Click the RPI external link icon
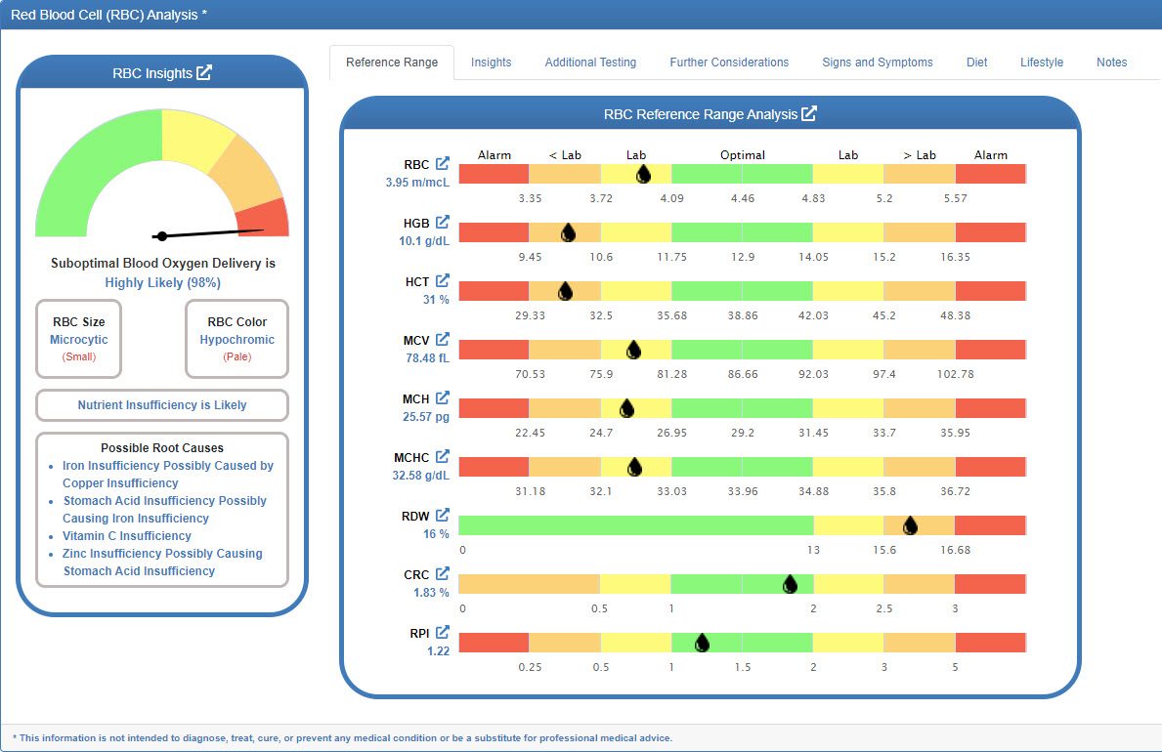Image resolution: width=1162 pixels, height=752 pixels. coord(445,632)
